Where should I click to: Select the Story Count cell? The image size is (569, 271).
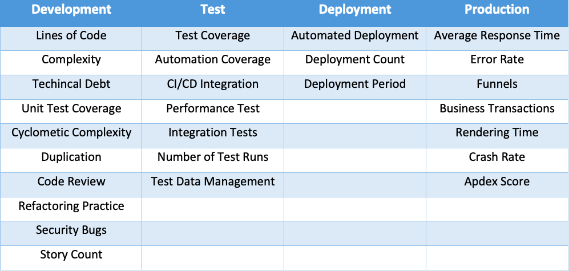(71, 254)
